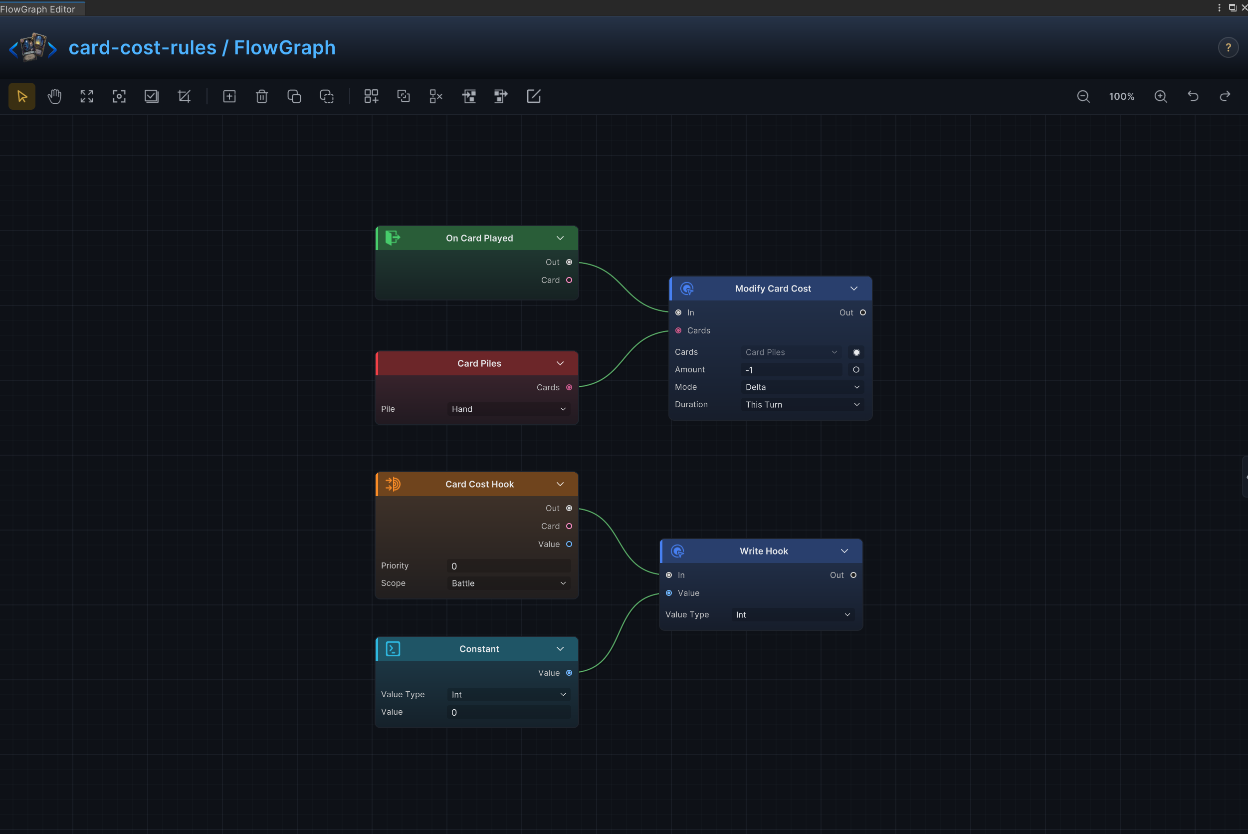Click Card Piles' Cards output port
Screen dimensions: 1248x834
pos(569,387)
